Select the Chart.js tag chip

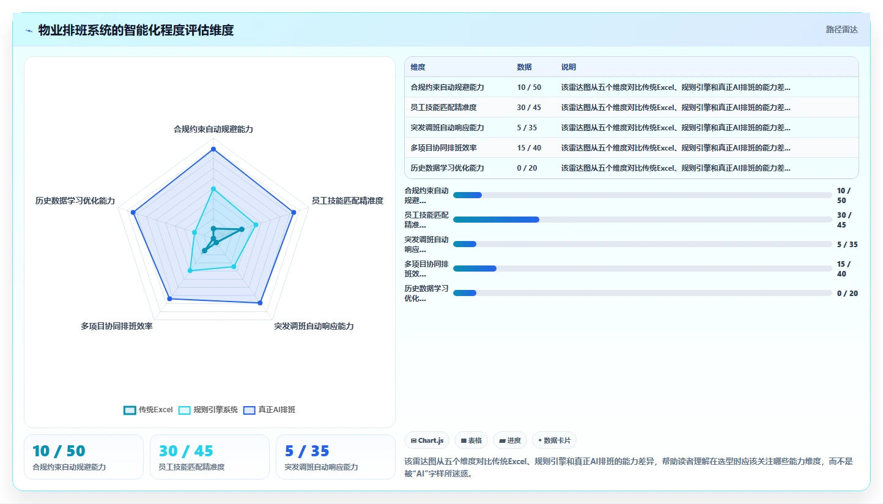pyautogui.click(x=427, y=440)
